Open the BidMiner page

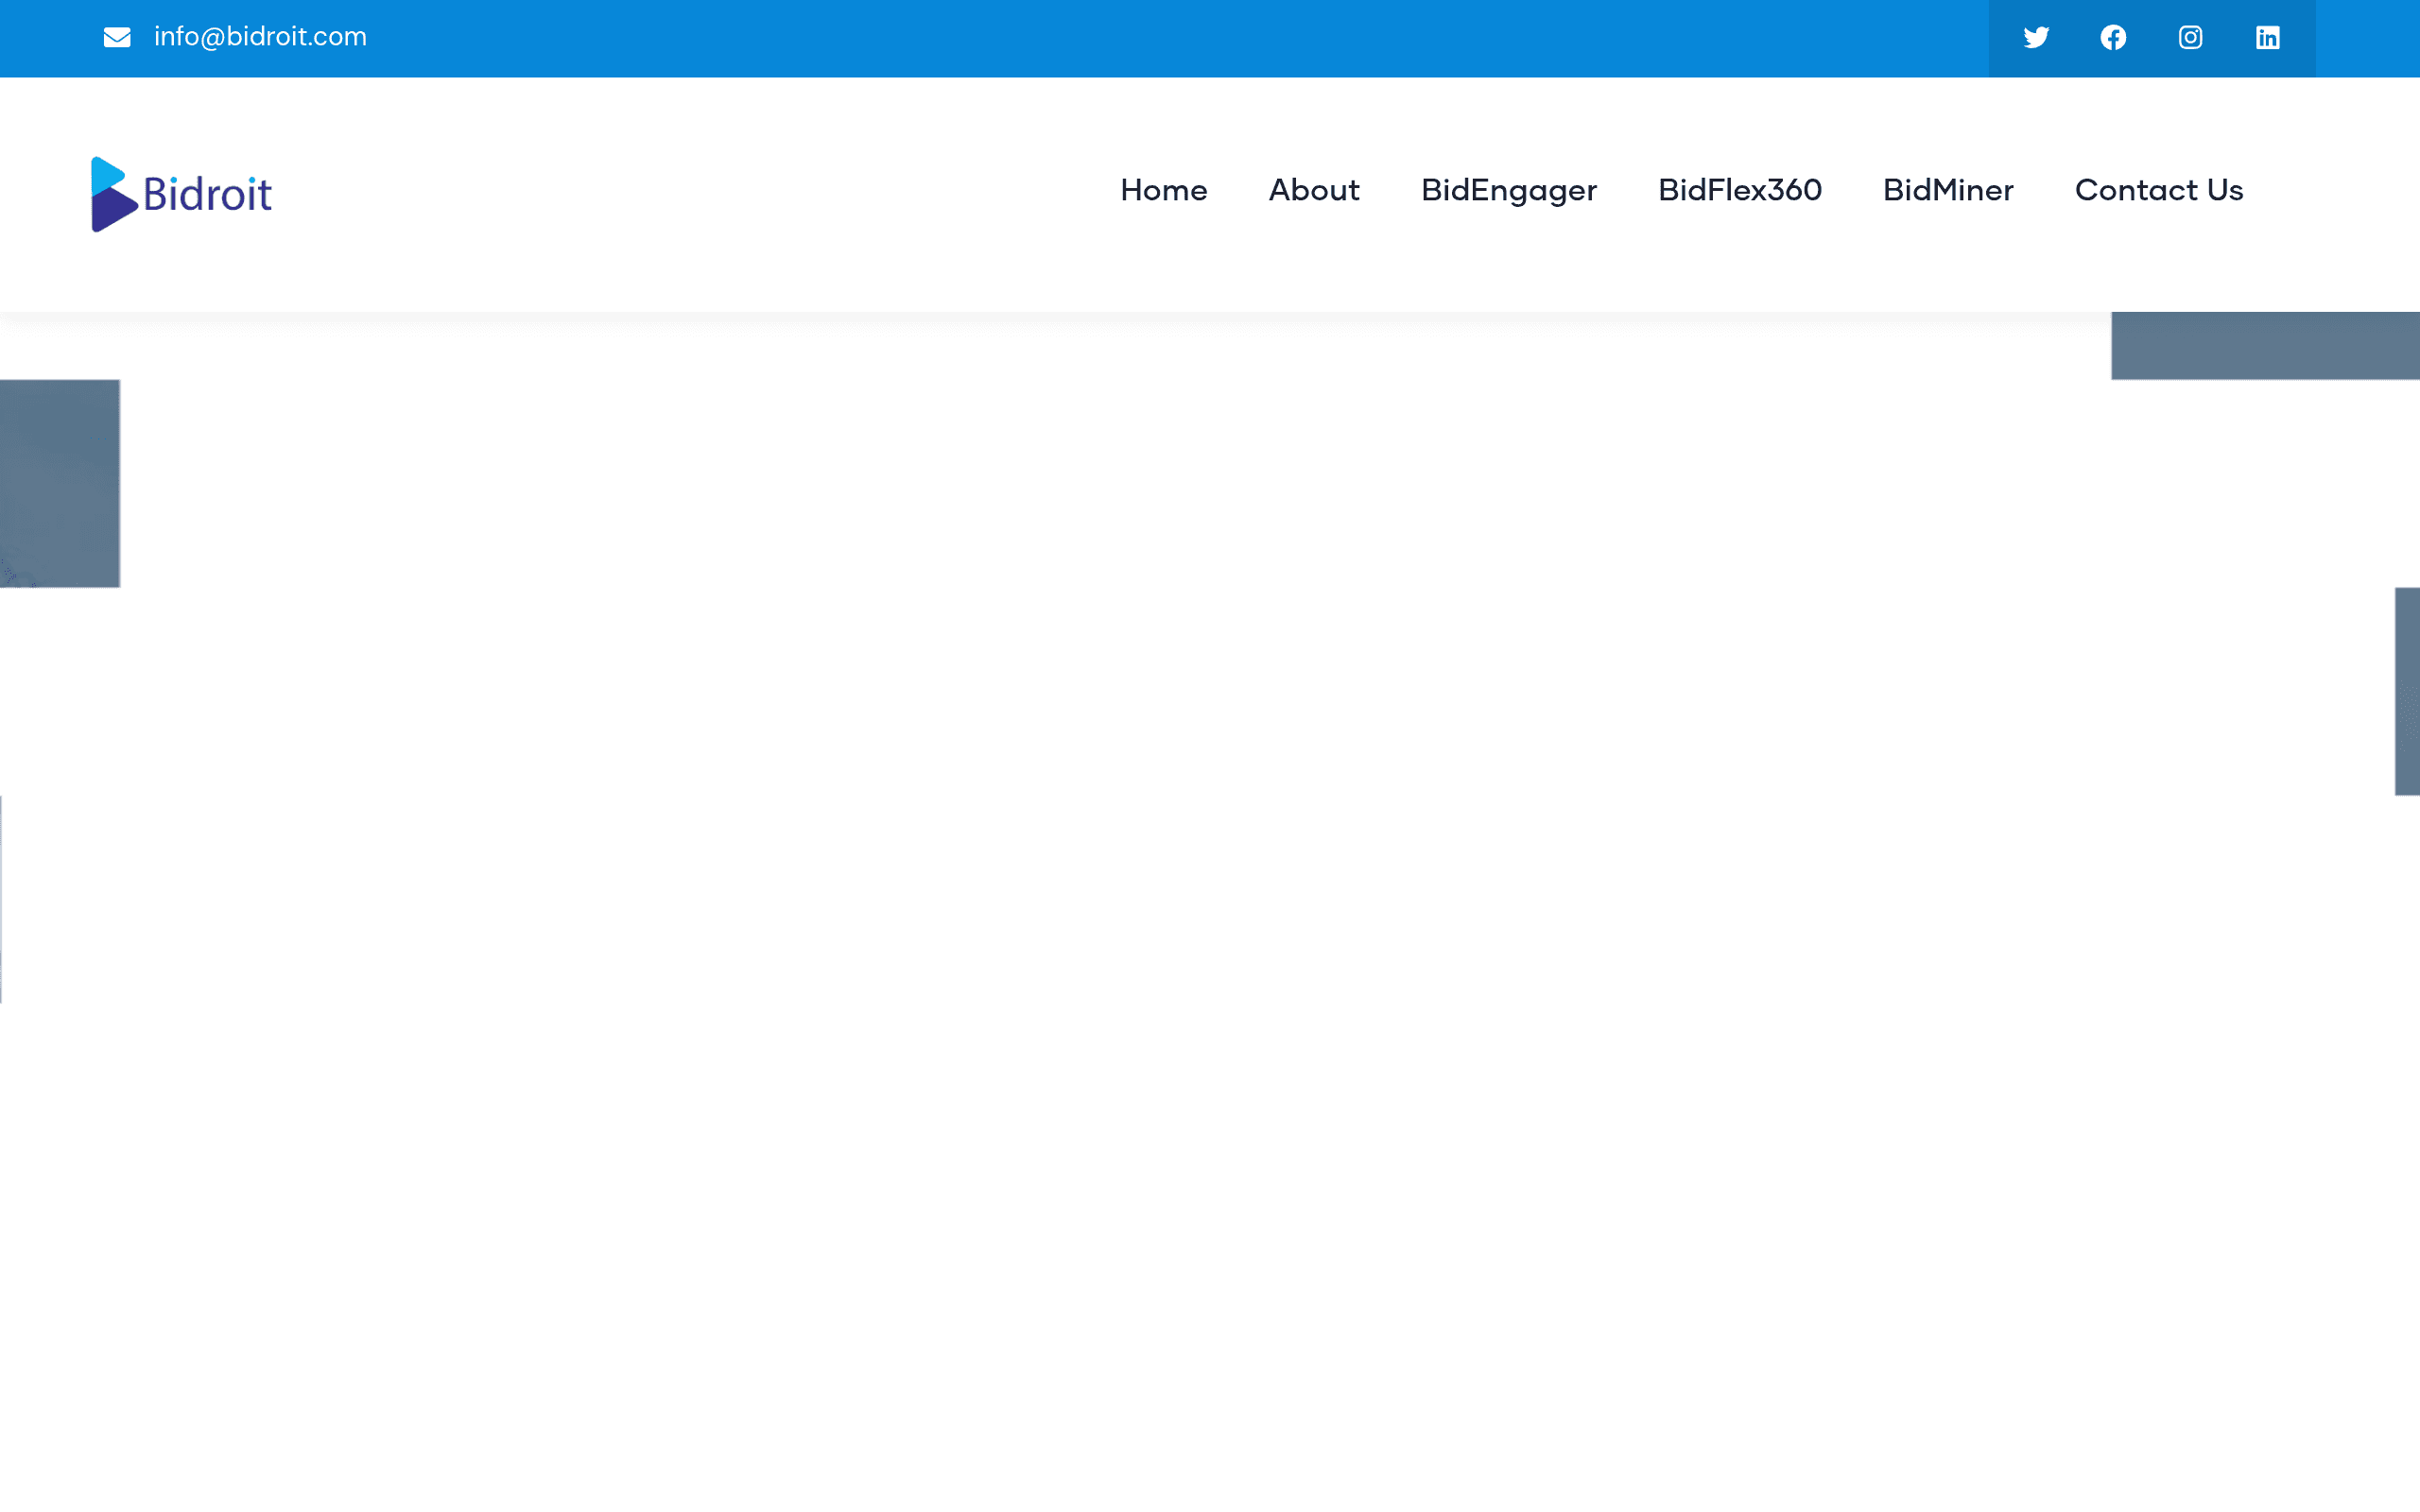point(1948,190)
